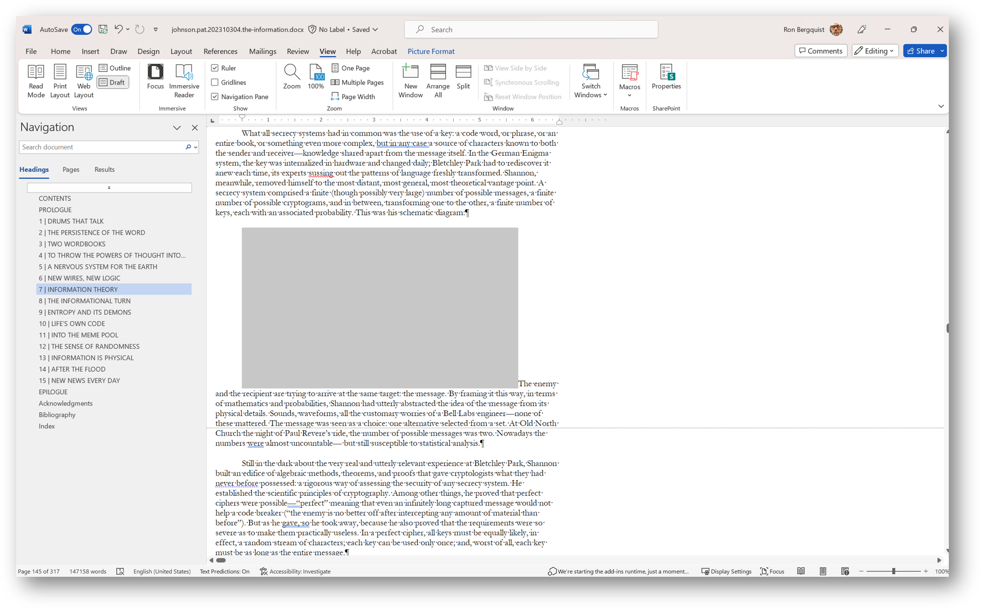The width and height of the screenshot is (981, 609).
Task: Open the Switch Windows dropdown
Action: (x=590, y=82)
